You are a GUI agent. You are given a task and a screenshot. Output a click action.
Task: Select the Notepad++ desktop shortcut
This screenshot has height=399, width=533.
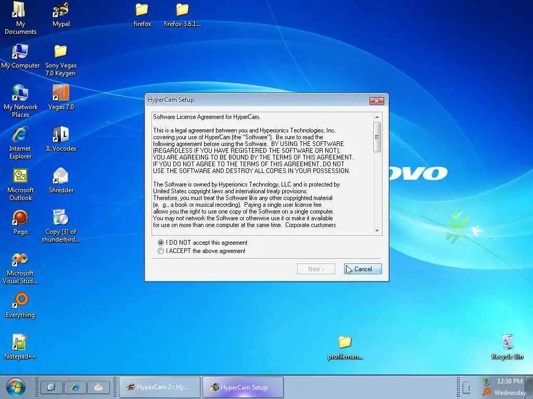(20, 347)
